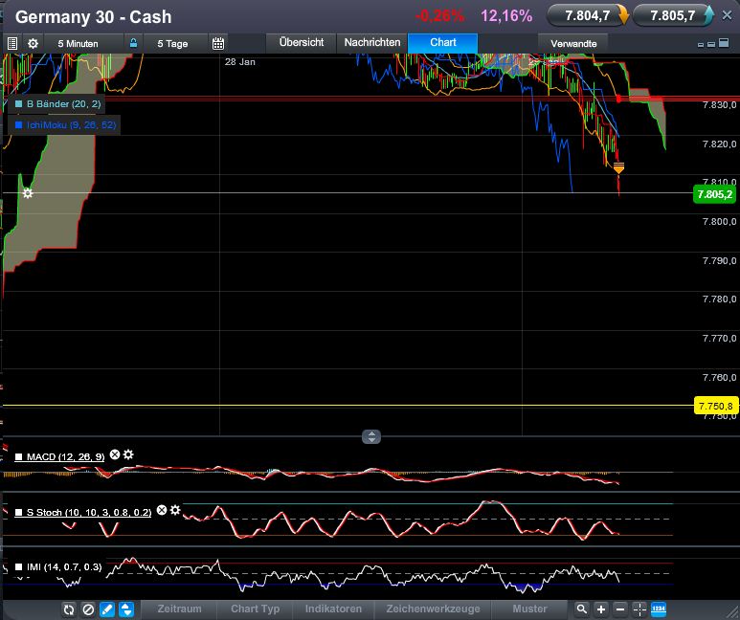This screenshot has width=740, height=620.
Task: Open the Verwandte tab
Action: click(573, 43)
